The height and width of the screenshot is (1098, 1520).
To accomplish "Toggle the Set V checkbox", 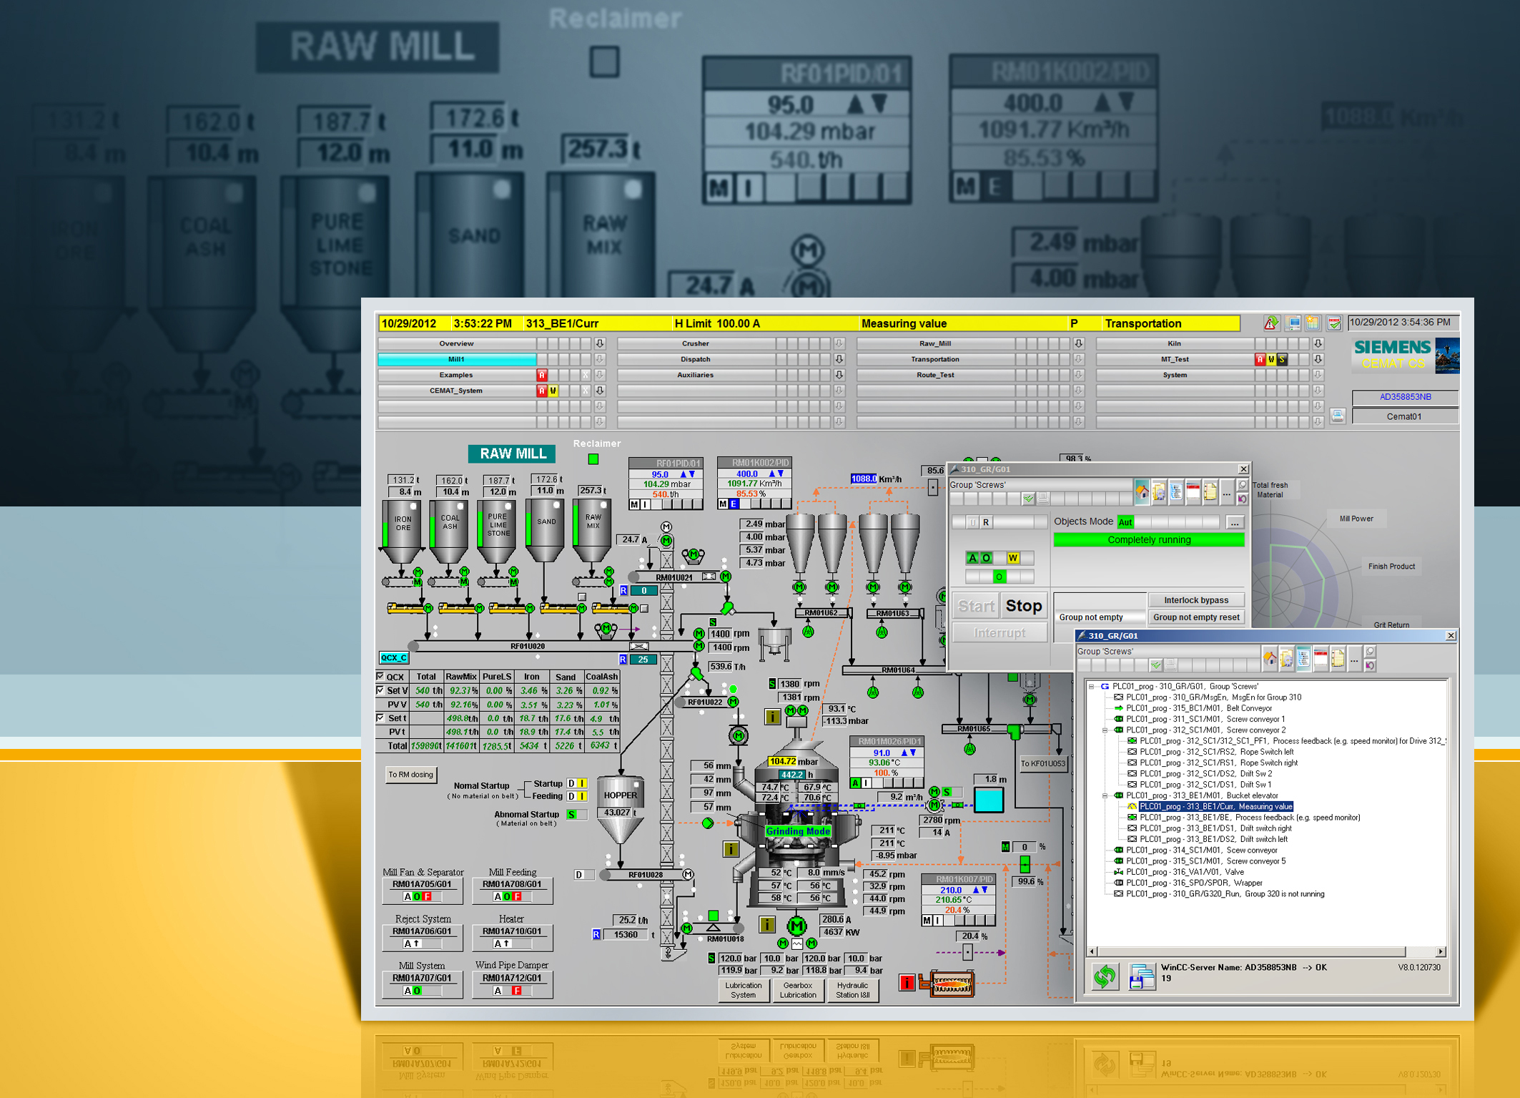I will pos(380,690).
